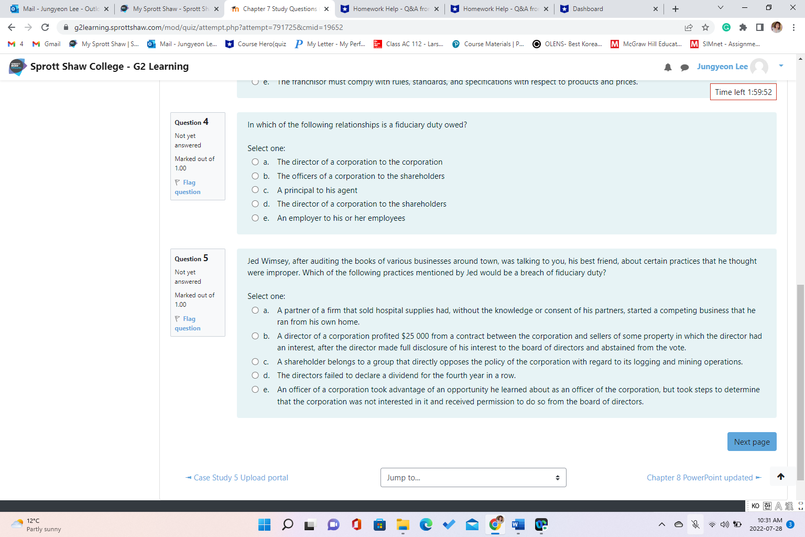Bookmark this page with the star icon

pyautogui.click(x=705, y=27)
